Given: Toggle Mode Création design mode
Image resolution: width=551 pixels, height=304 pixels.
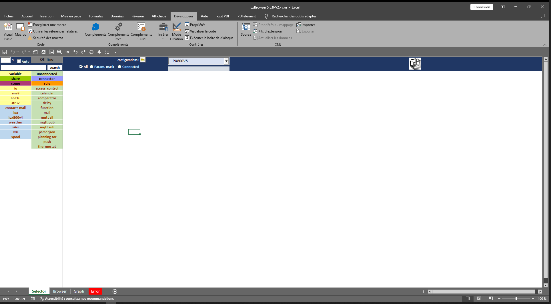Looking at the screenshot, I should click(x=176, y=31).
